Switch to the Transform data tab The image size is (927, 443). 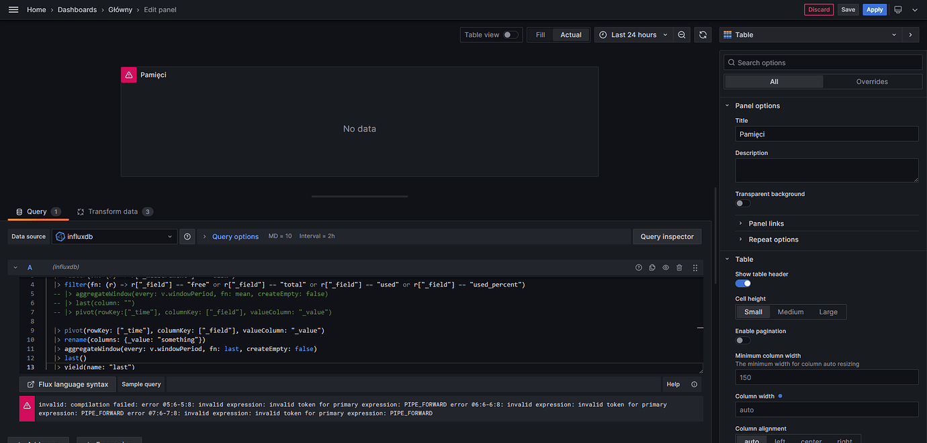[112, 211]
